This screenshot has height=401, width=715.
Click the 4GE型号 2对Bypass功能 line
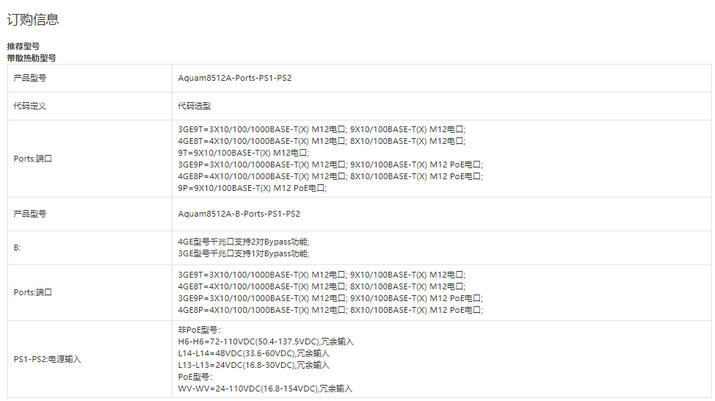(x=244, y=242)
